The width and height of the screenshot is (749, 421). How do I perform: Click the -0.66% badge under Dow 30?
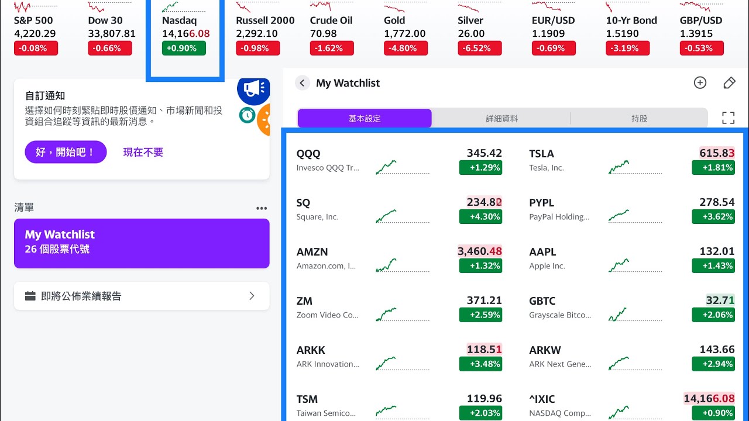point(110,48)
